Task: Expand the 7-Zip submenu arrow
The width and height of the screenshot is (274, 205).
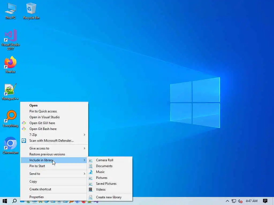Action: click(x=84, y=135)
